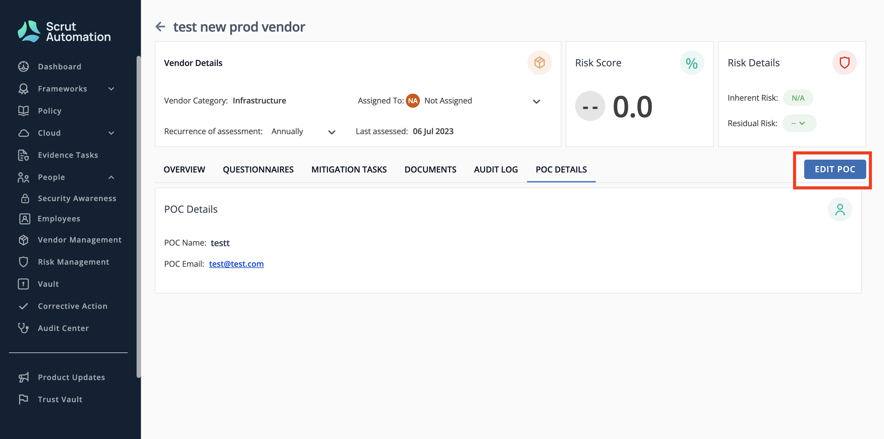Image resolution: width=884 pixels, height=439 pixels.
Task: Click the Risk Management shield icon
Action: (x=23, y=262)
